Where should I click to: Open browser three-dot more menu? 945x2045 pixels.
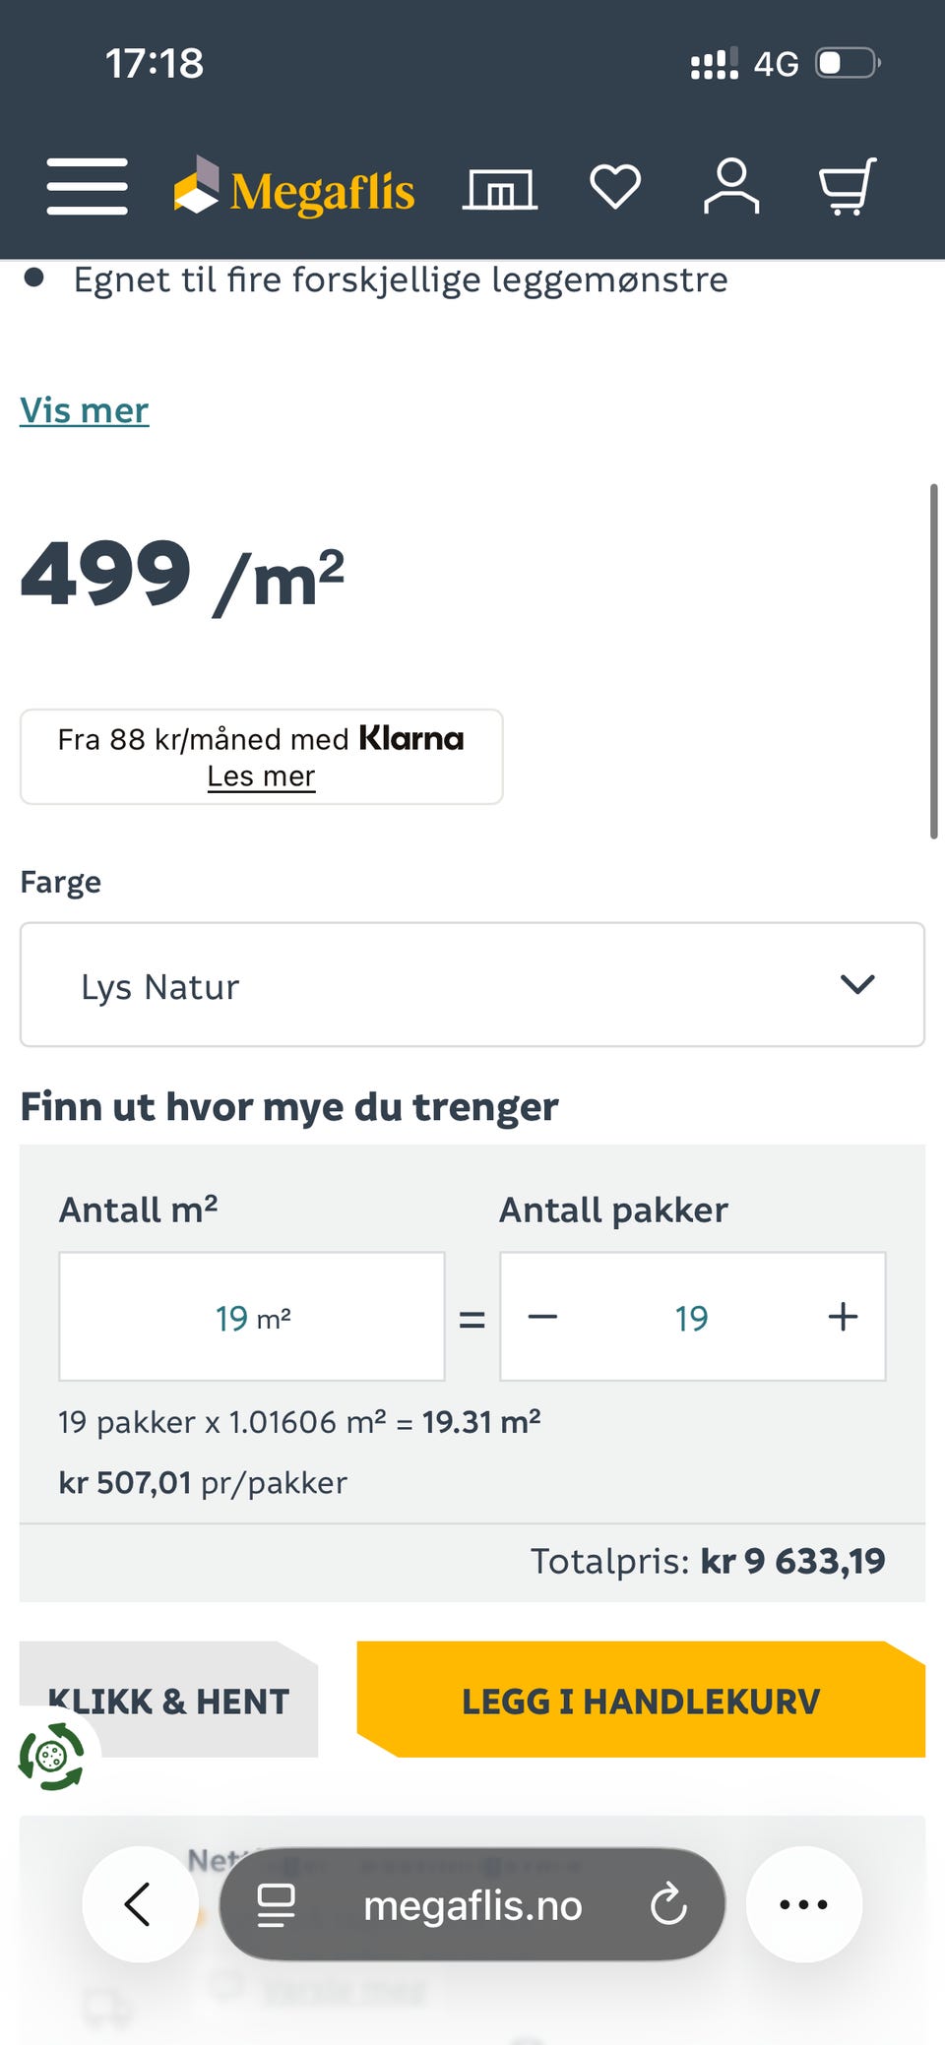pos(803,1904)
